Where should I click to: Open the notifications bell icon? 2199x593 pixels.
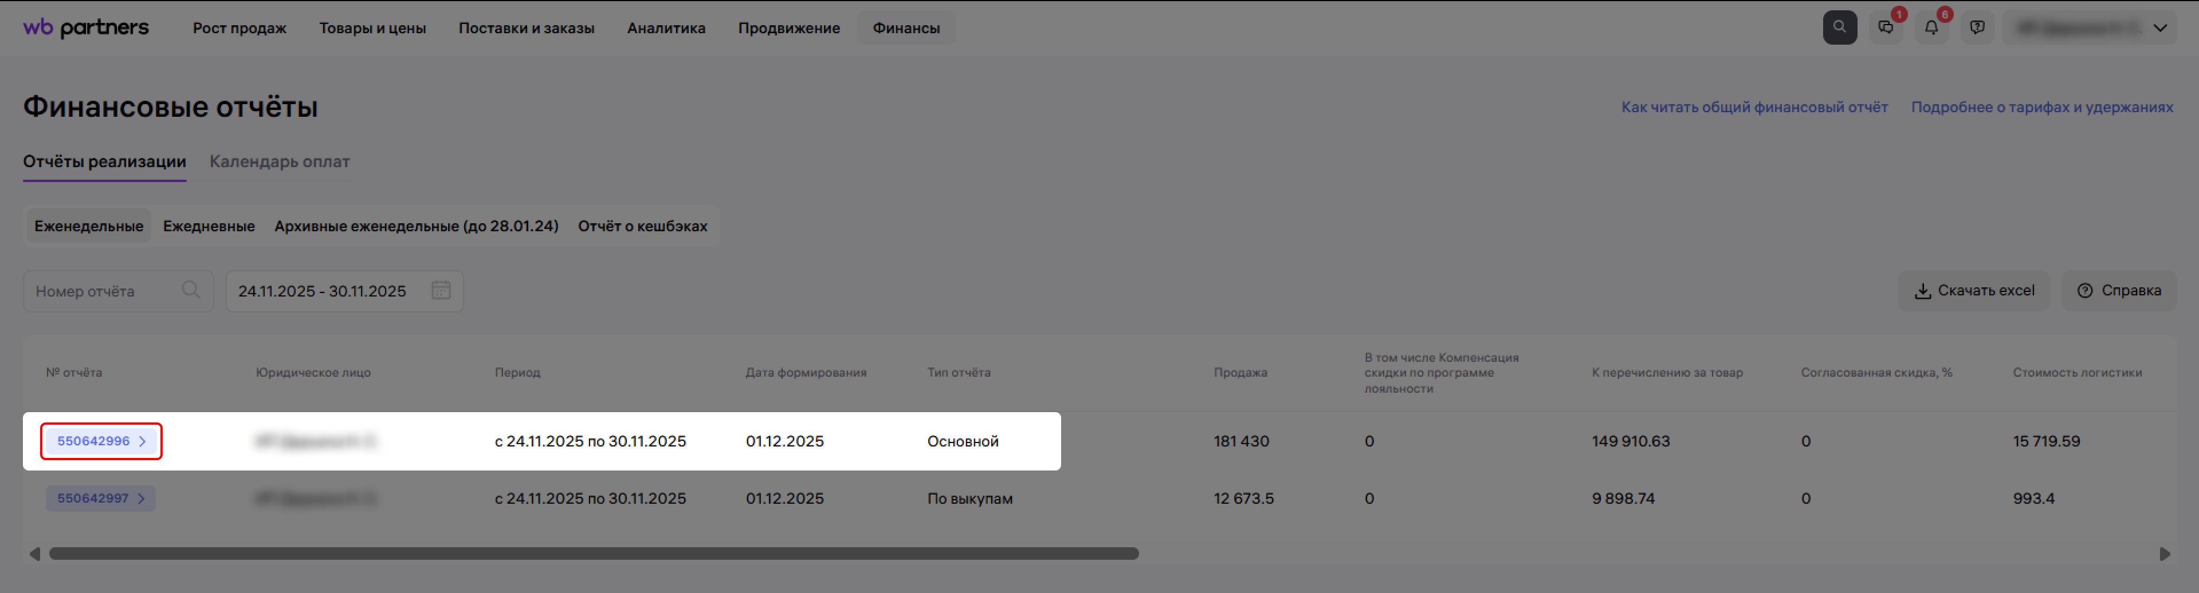tap(1931, 27)
